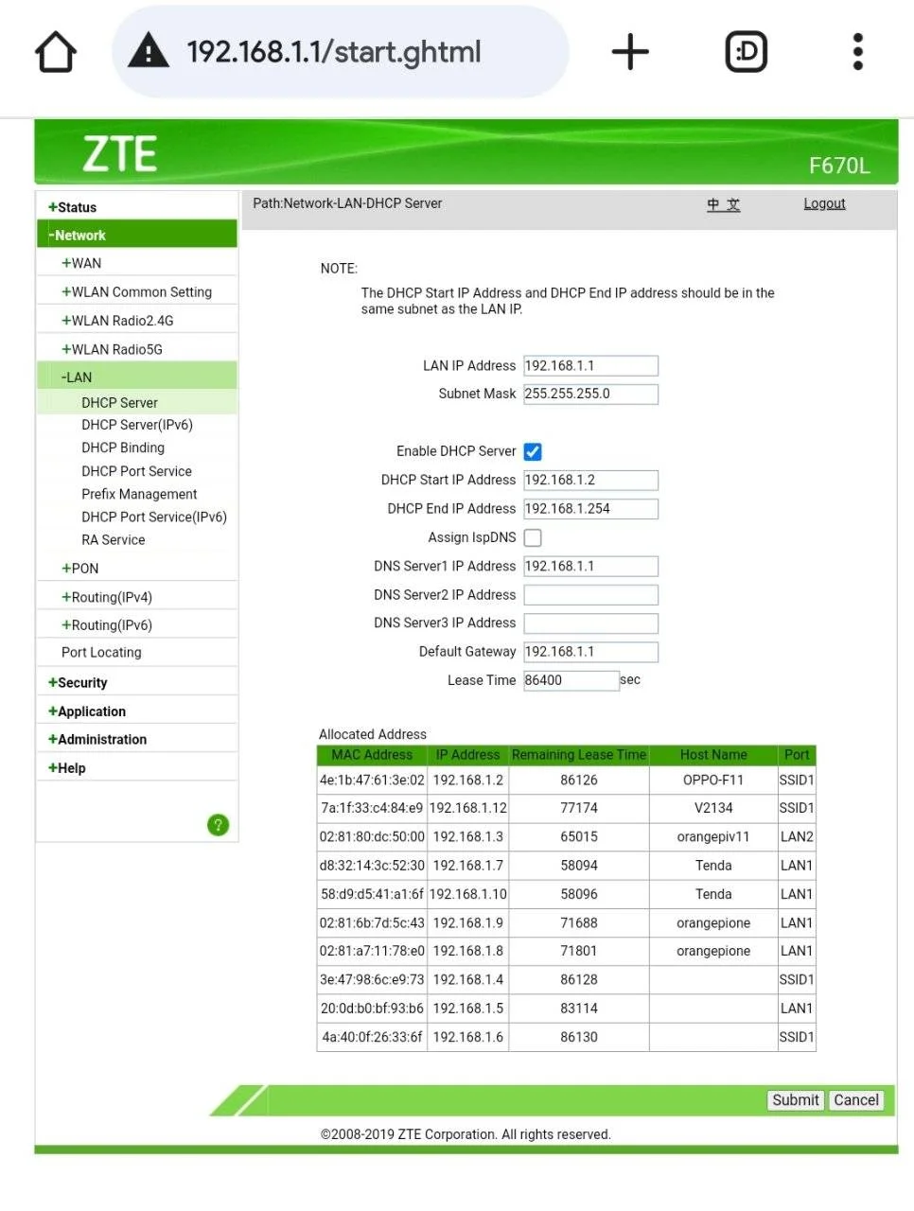Click the Submit button
Image resolution: width=914 pixels, height=1211 pixels.
coord(795,1100)
